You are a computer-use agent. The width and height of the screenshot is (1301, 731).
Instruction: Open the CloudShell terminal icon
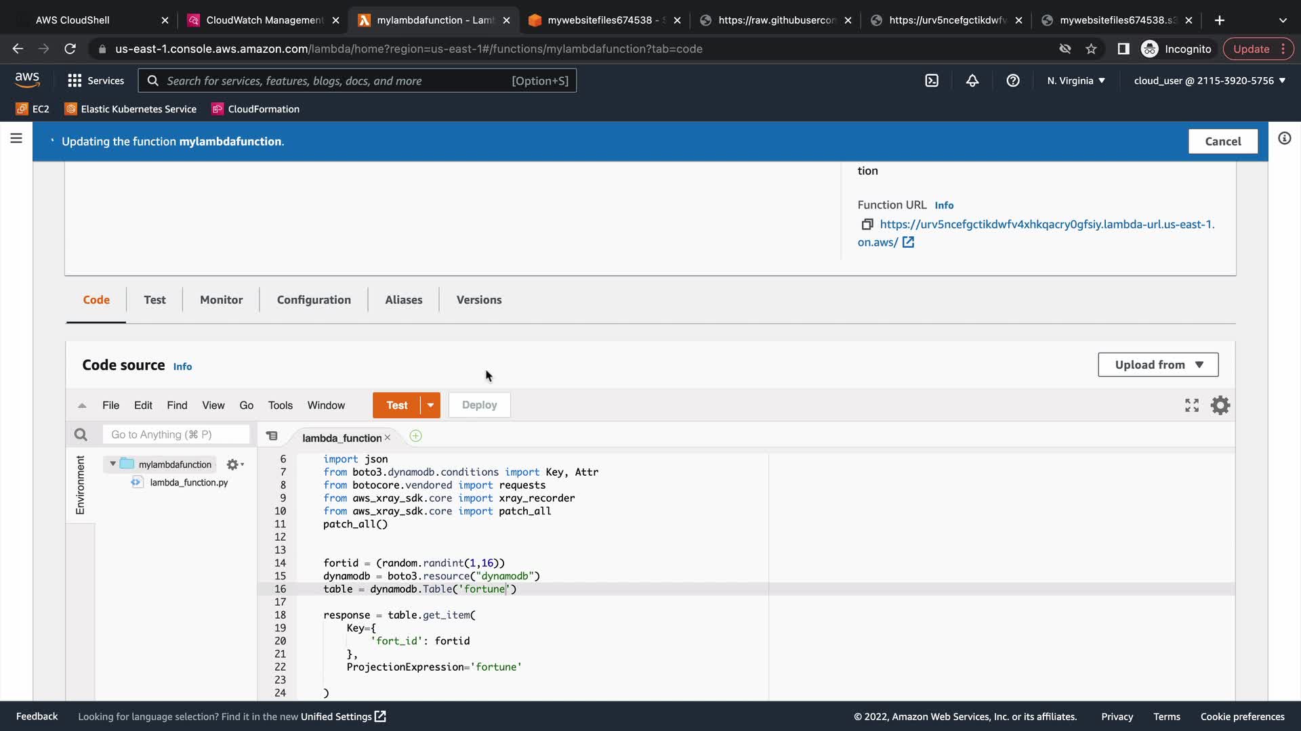932,81
